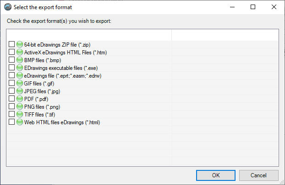Click the green icon next to TIFF files
Viewport: 285px width, 185px height.
(20, 114)
